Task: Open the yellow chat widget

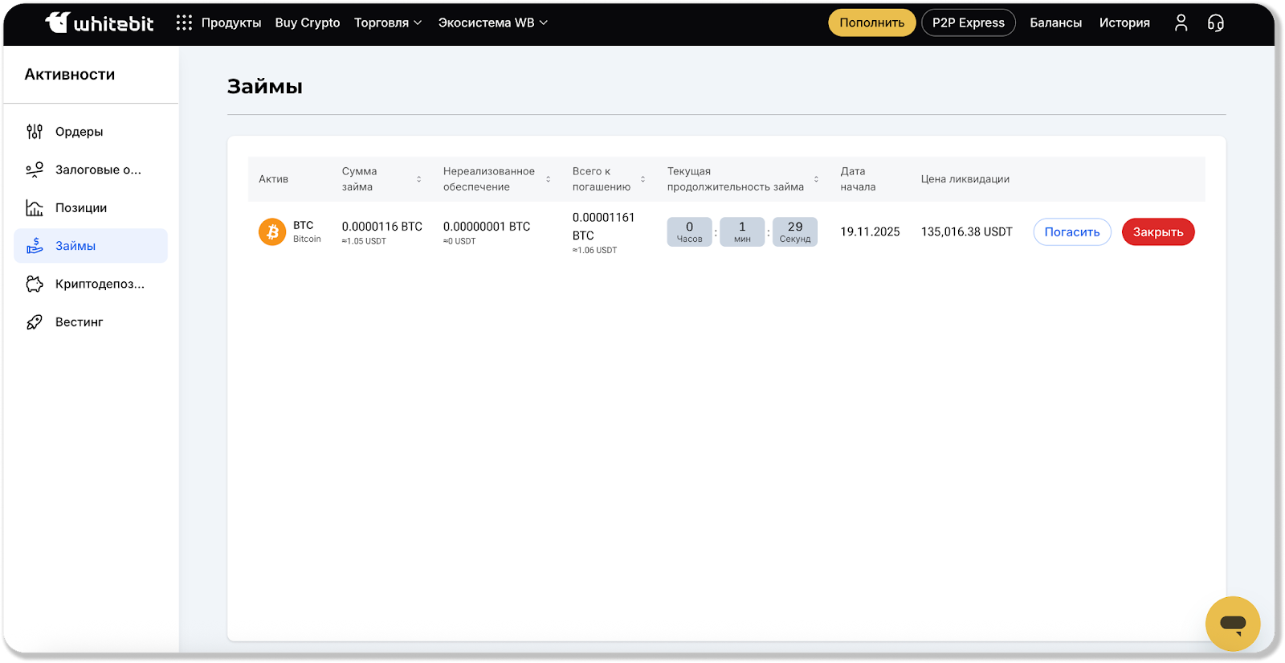Action: (x=1232, y=624)
